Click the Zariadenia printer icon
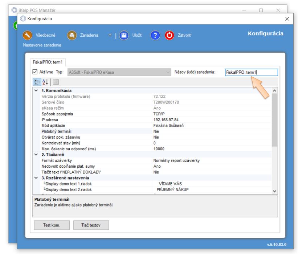Viewport: 302px width, 257px height. point(72,35)
